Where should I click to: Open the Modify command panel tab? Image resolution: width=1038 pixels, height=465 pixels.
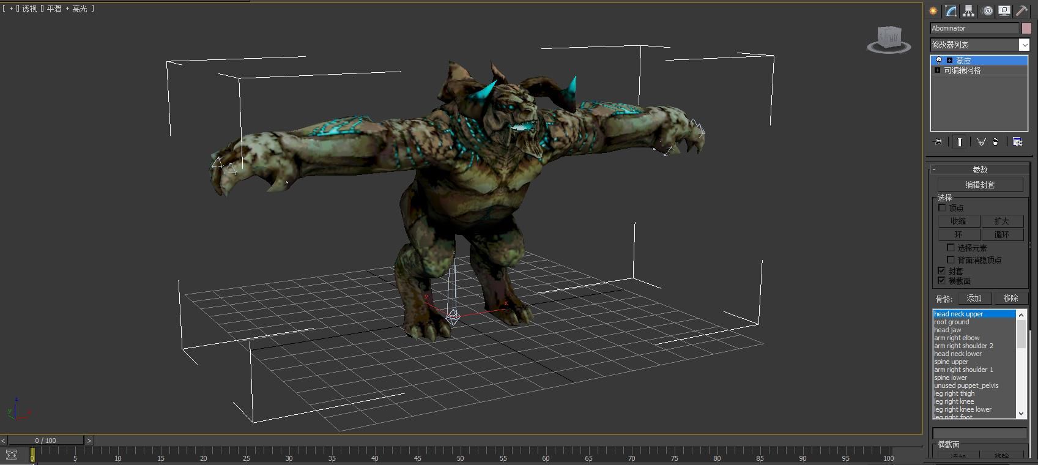pos(951,11)
